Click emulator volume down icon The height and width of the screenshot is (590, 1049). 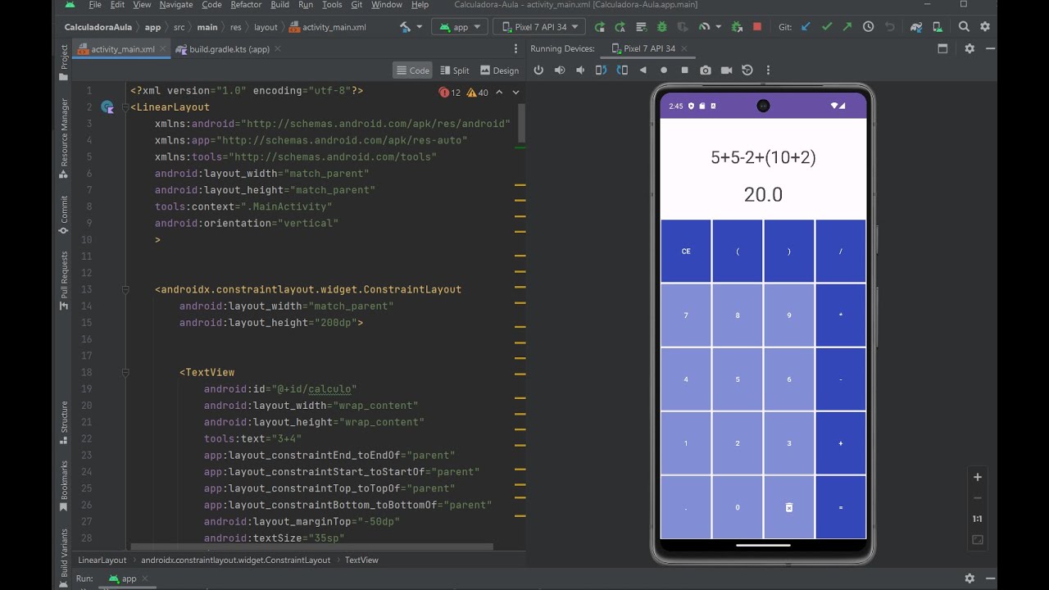click(x=580, y=70)
